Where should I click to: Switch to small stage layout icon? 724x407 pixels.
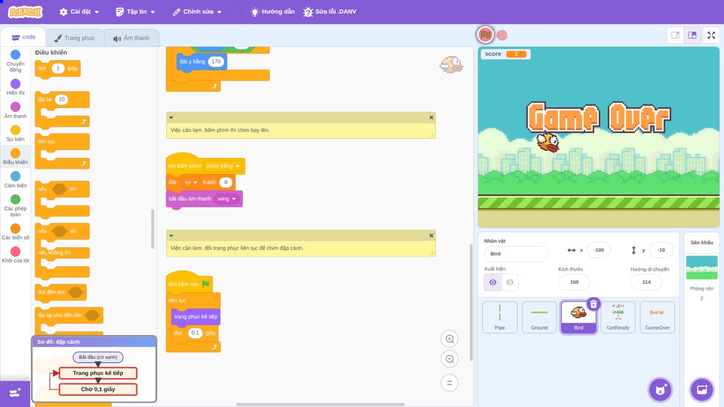pos(675,35)
